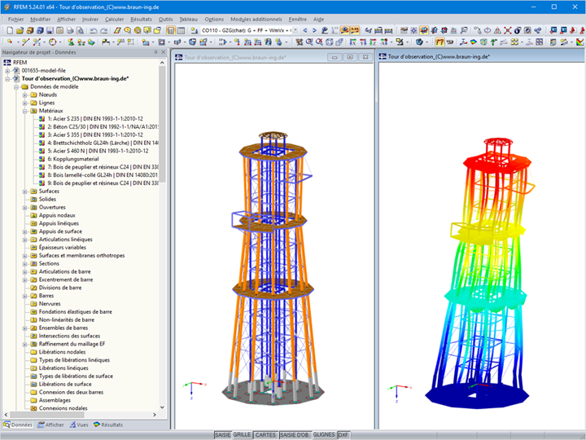Click the Print preview magnifier icon
Viewport: 586px width, 440px height.
[80, 30]
